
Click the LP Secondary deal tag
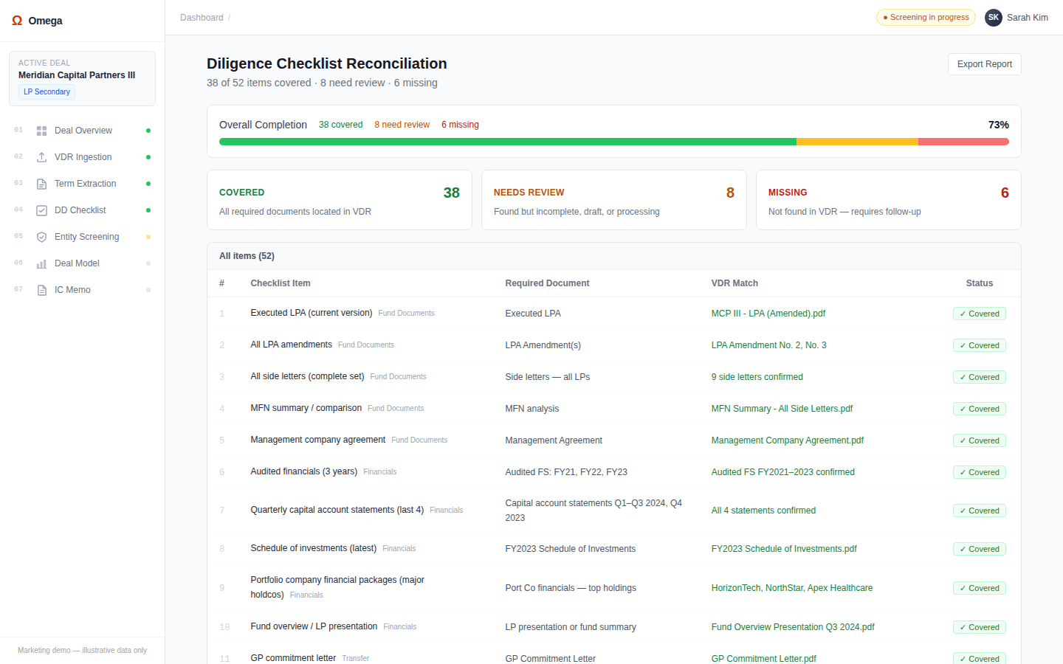(x=47, y=92)
